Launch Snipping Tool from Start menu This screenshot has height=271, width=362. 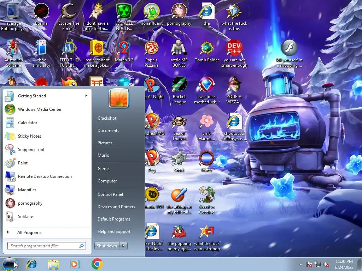pos(48,149)
